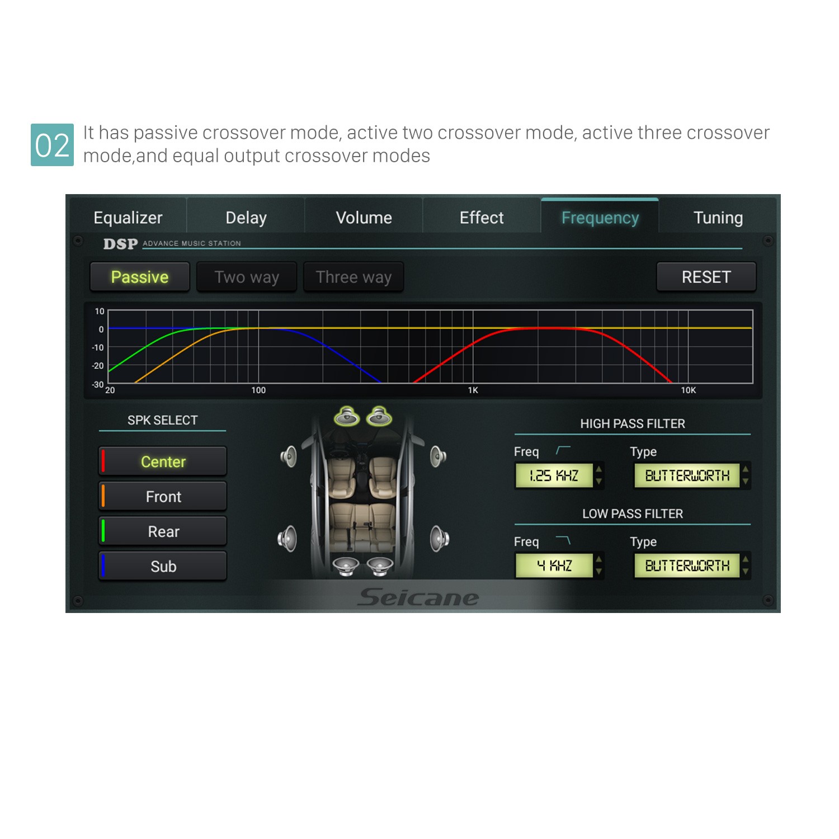The width and height of the screenshot is (839, 839).
Task: Open high pass filter type Butterworth selector
Action: click(687, 475)
